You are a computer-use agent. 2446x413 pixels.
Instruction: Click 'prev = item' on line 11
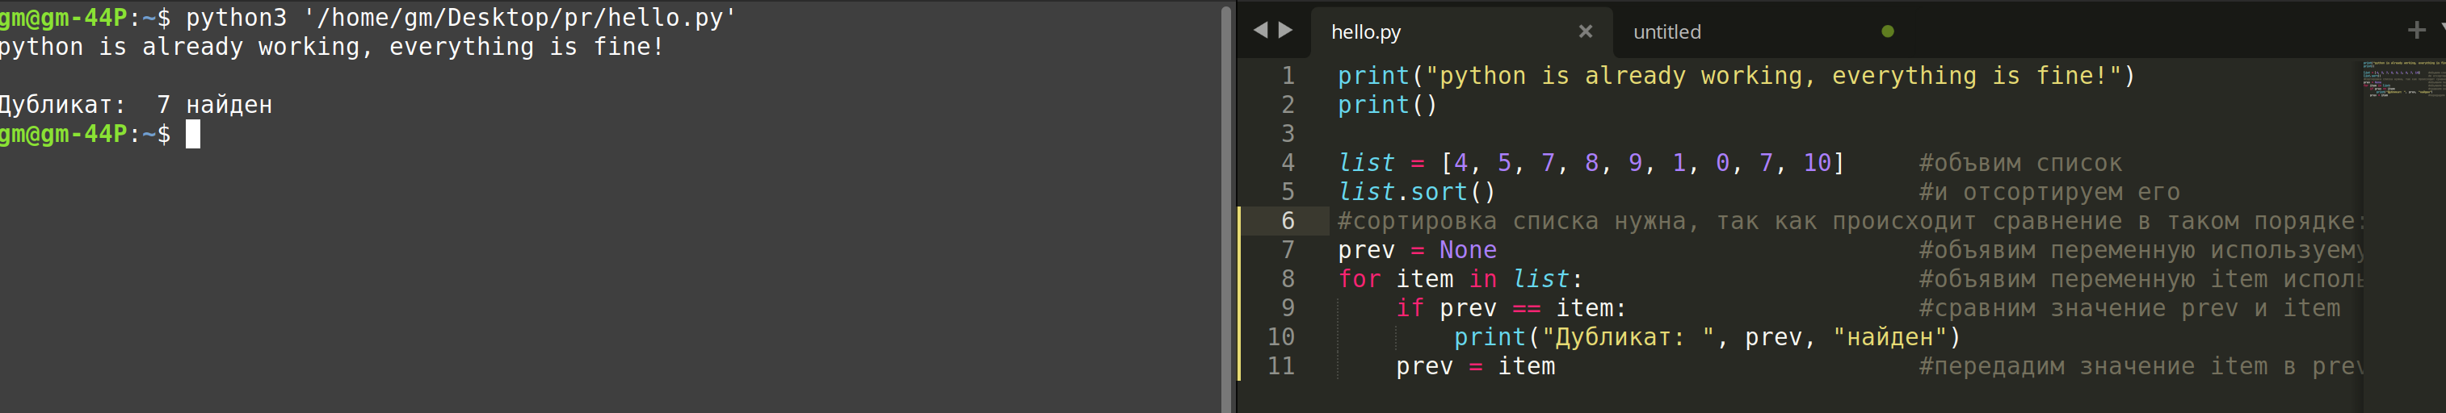pos(1474,366)
